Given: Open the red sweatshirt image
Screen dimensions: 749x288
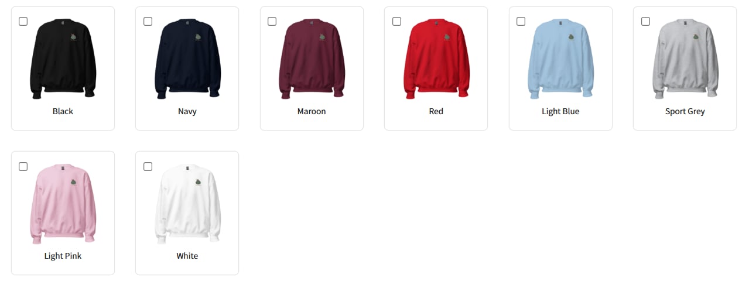Looking at the screenshot, I should (436, 59).
